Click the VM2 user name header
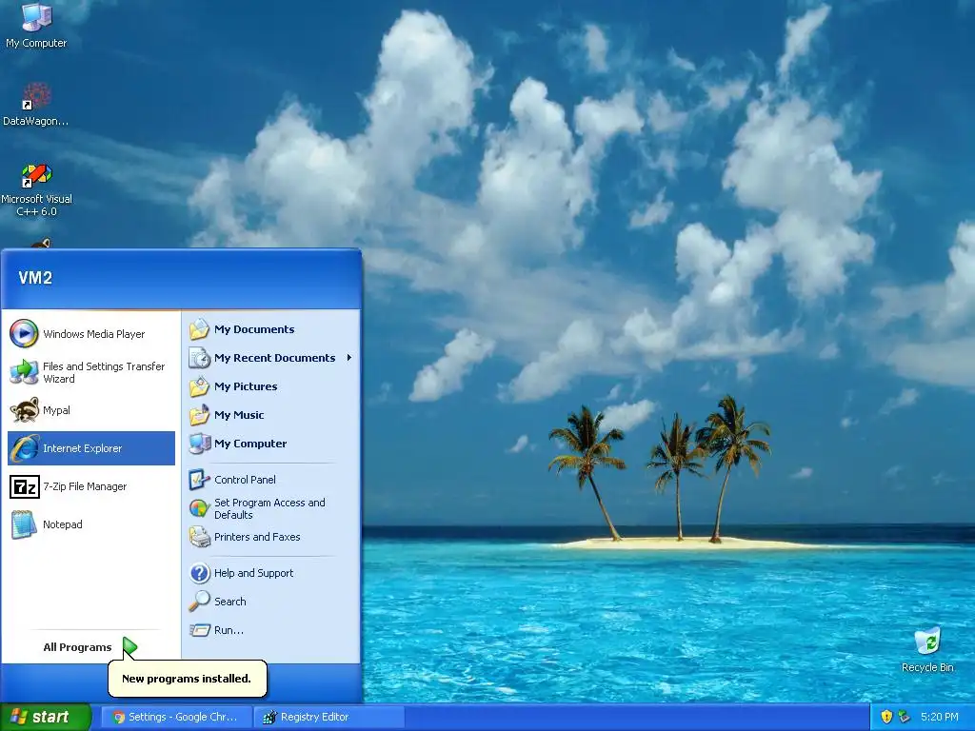The width and height of the screenshot is (975, 731). tap(35, 277)
